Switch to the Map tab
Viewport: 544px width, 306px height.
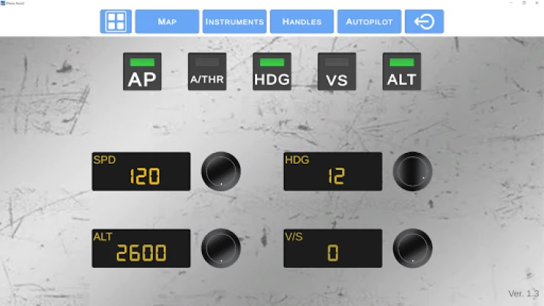coord(167,21)
